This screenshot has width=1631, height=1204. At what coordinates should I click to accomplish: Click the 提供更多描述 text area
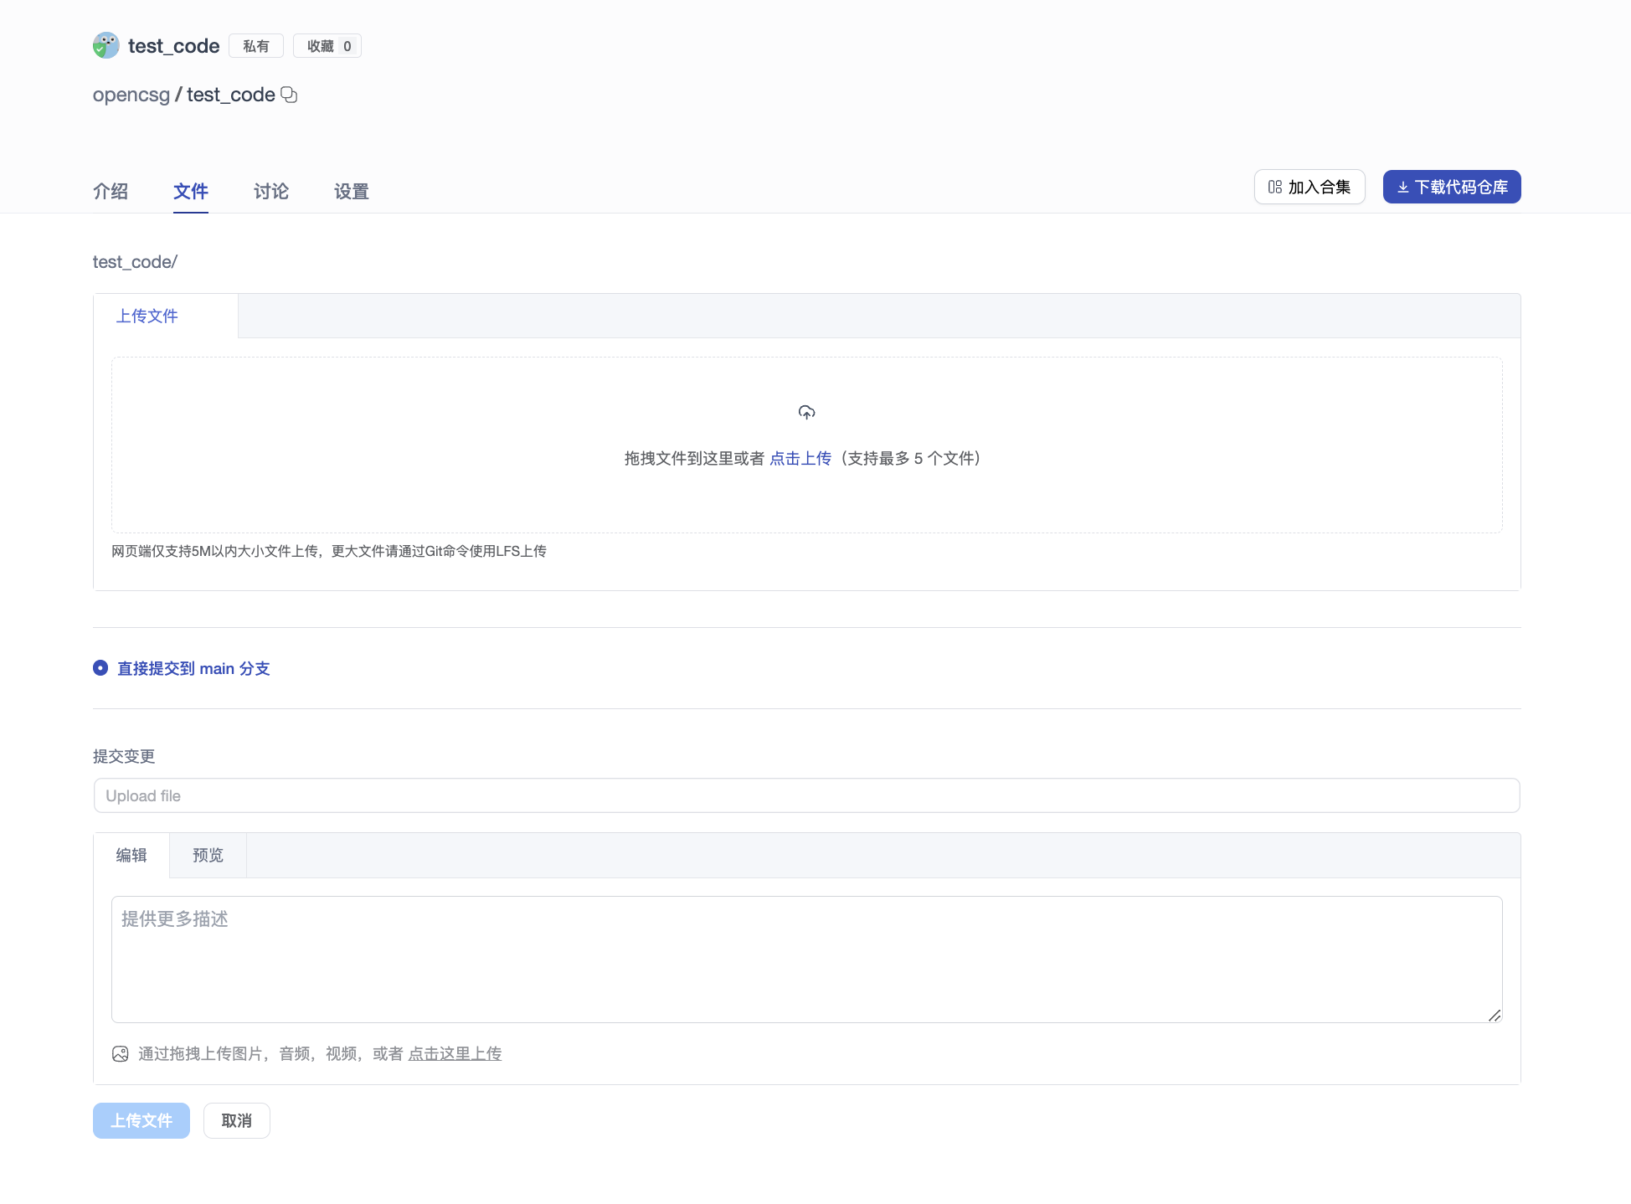point(806,959)
